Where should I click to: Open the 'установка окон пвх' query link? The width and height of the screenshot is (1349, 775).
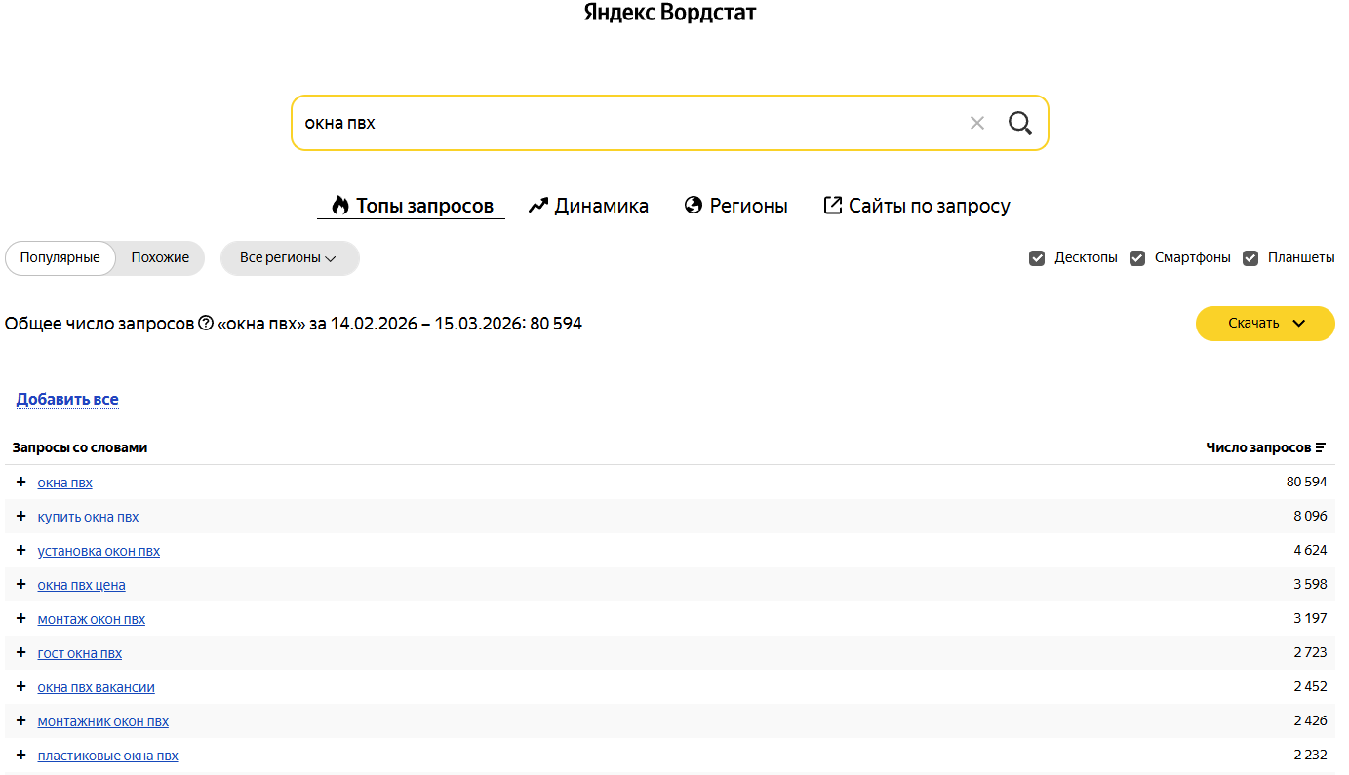click(x=99, y=551)
